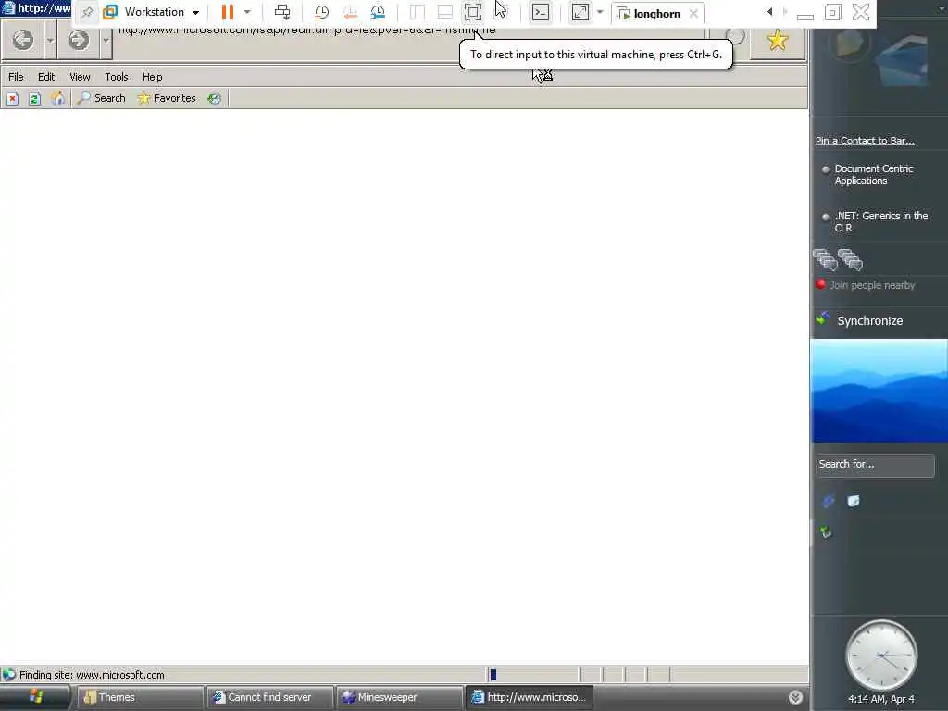The width and height of the screenshot is (948, 711).
Task: Click the sidebar Search for field
Action: click(875, 465)
